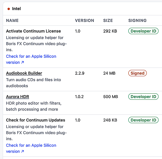Click the 2.2.9 version of Audiobook Builder
Viewport: 162px width, 159px height.
pos(80,73)
